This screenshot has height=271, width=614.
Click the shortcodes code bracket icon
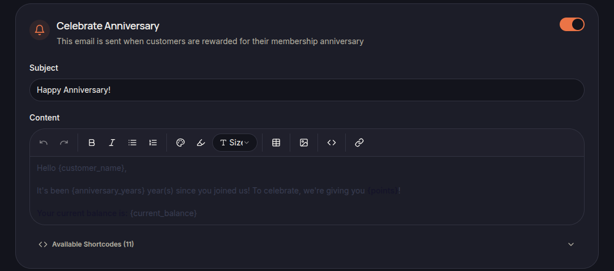click(43, 244)
